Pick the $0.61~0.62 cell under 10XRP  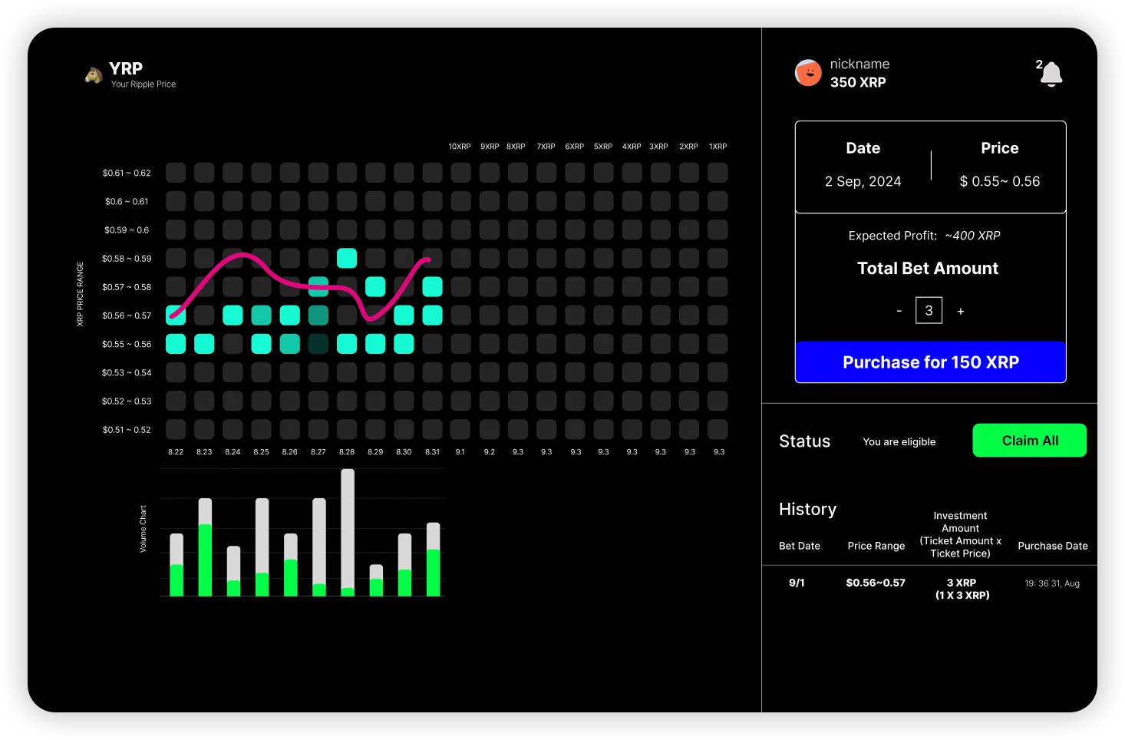pyautogui.click(x=461, y=173)
